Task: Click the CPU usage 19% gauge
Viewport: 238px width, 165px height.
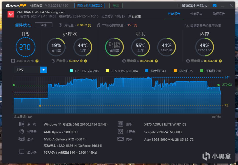Action: click(x=56, y=47)
